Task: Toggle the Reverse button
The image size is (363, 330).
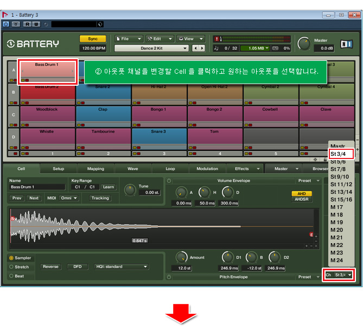Action: (x=50, y=266)
